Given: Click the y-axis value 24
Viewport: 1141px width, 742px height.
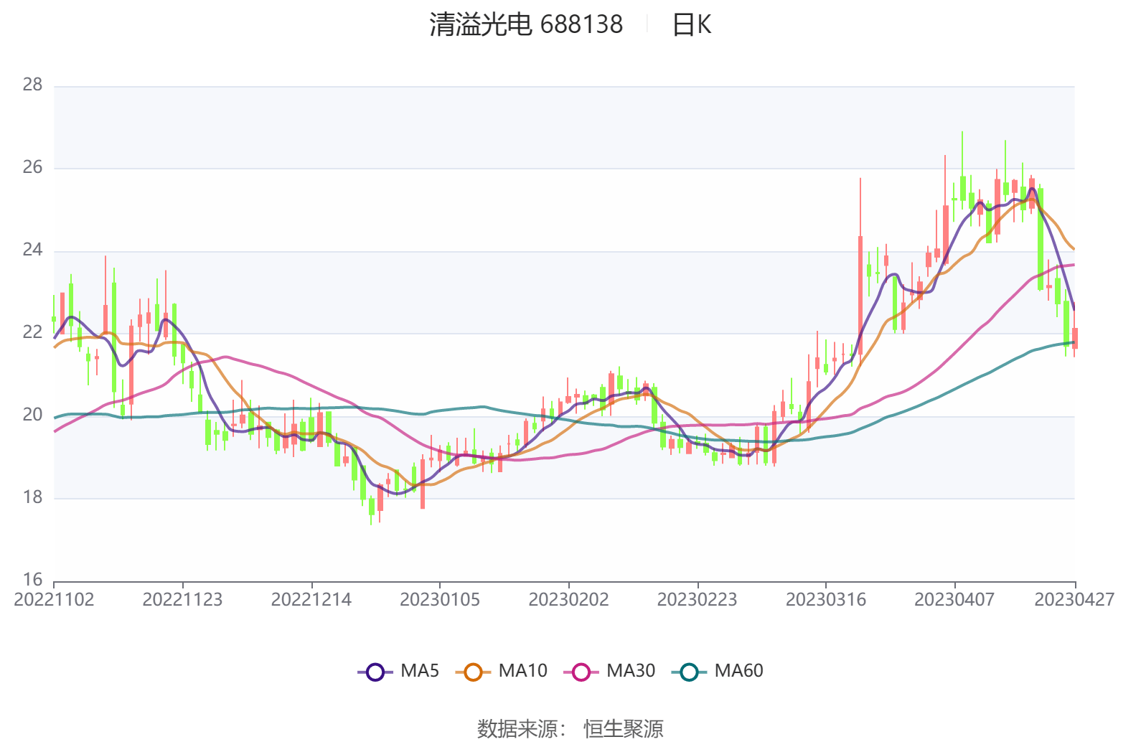Looking at the screenshot, I should tap(32, 250).
